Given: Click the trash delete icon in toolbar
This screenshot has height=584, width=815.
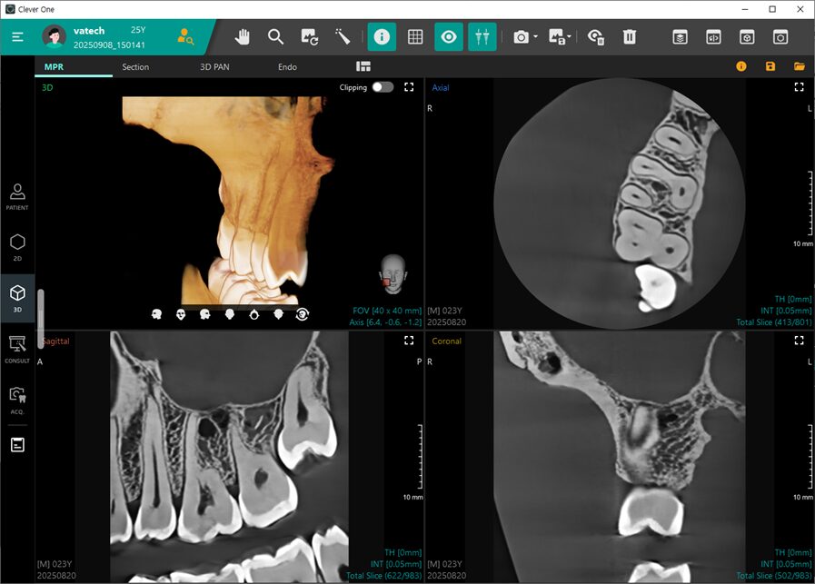Looking at the screenshot, I should point(630,37).
